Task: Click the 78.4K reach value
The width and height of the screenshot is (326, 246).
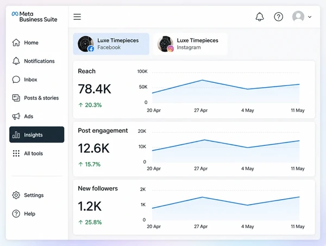Action: click(x=95, y=89)
